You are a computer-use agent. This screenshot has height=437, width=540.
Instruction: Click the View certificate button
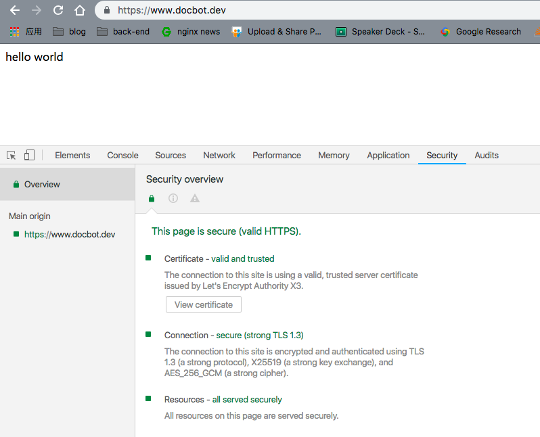(203, 304)
